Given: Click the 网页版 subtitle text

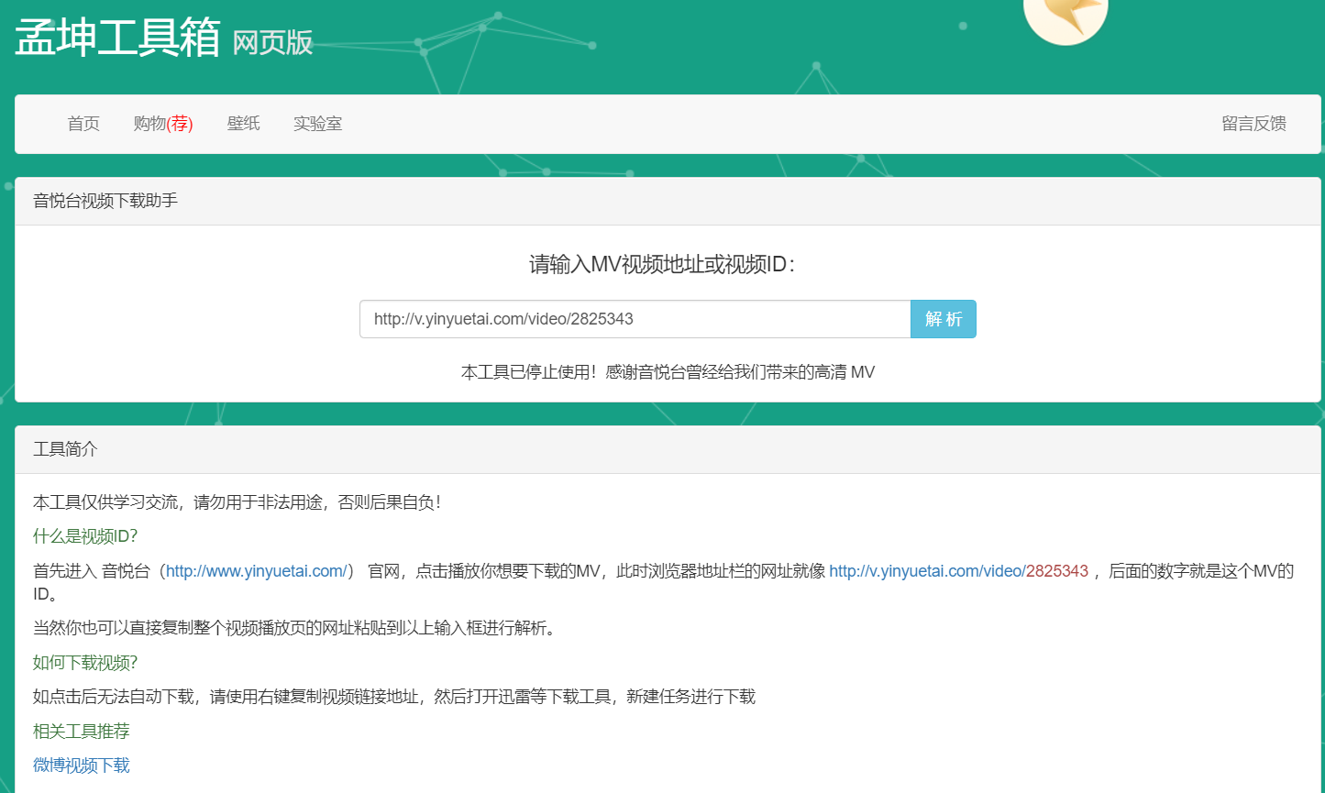Looking at the screenshot, I should click(272, 42).
